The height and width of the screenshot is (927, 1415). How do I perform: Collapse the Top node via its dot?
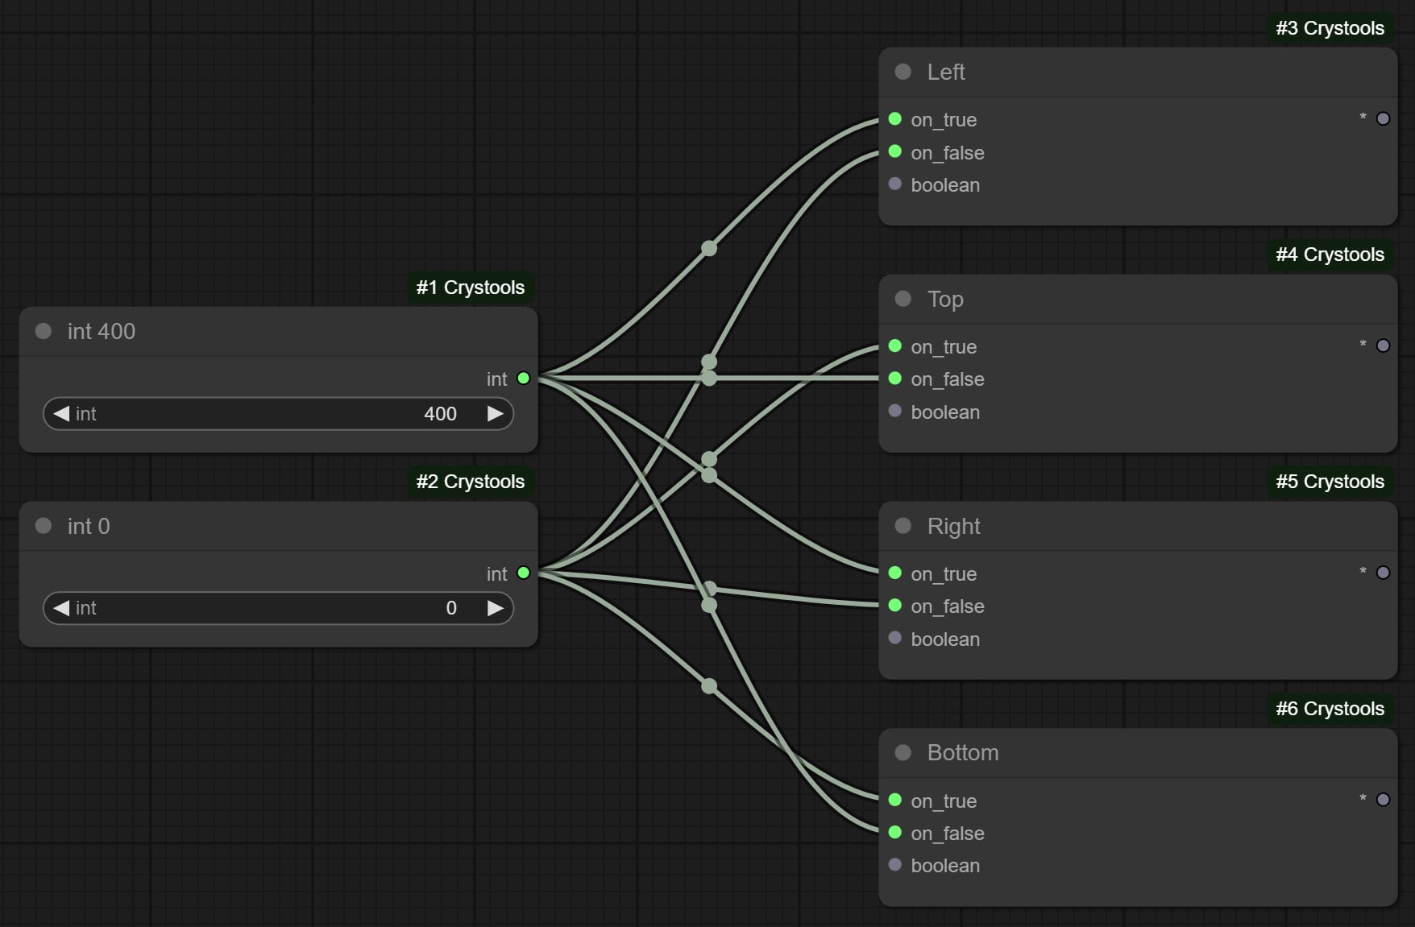point(903,299)
